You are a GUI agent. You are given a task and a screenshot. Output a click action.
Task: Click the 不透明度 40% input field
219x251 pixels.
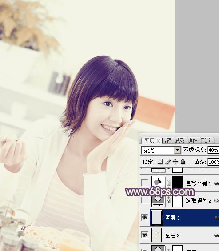tap(213, 150)
